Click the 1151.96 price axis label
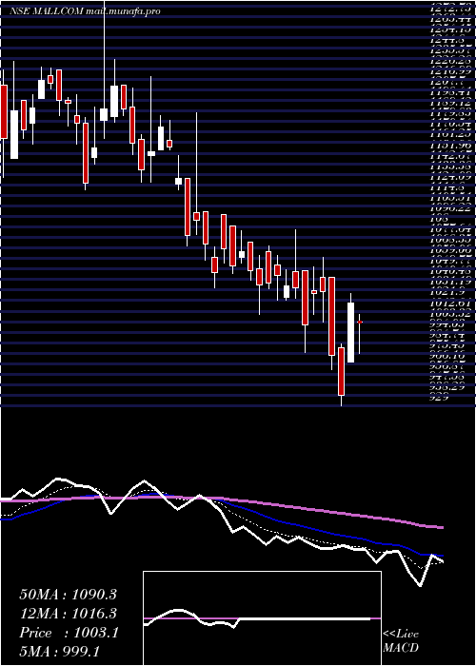Viewport: 476px width, 666px height. [452, 146]
